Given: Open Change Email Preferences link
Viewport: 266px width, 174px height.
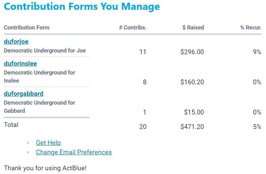Looking at the screenshot, I should (74, 152).
